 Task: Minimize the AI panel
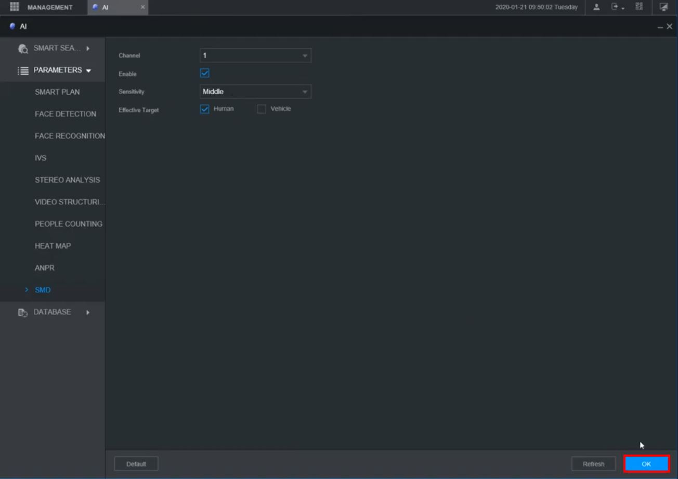[x=660, y=27]
